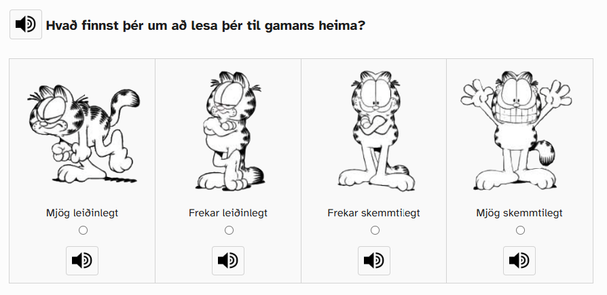
Task: Click the Frekar skemmtilegt label text
Action: click(373, 213)
